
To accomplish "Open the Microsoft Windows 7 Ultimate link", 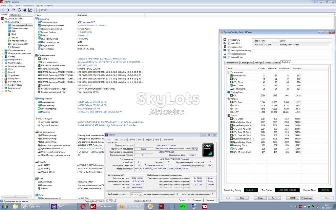I will pos(92,26).
